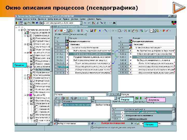
Task: Switch to the list view tab
Action: coord(62,34)
